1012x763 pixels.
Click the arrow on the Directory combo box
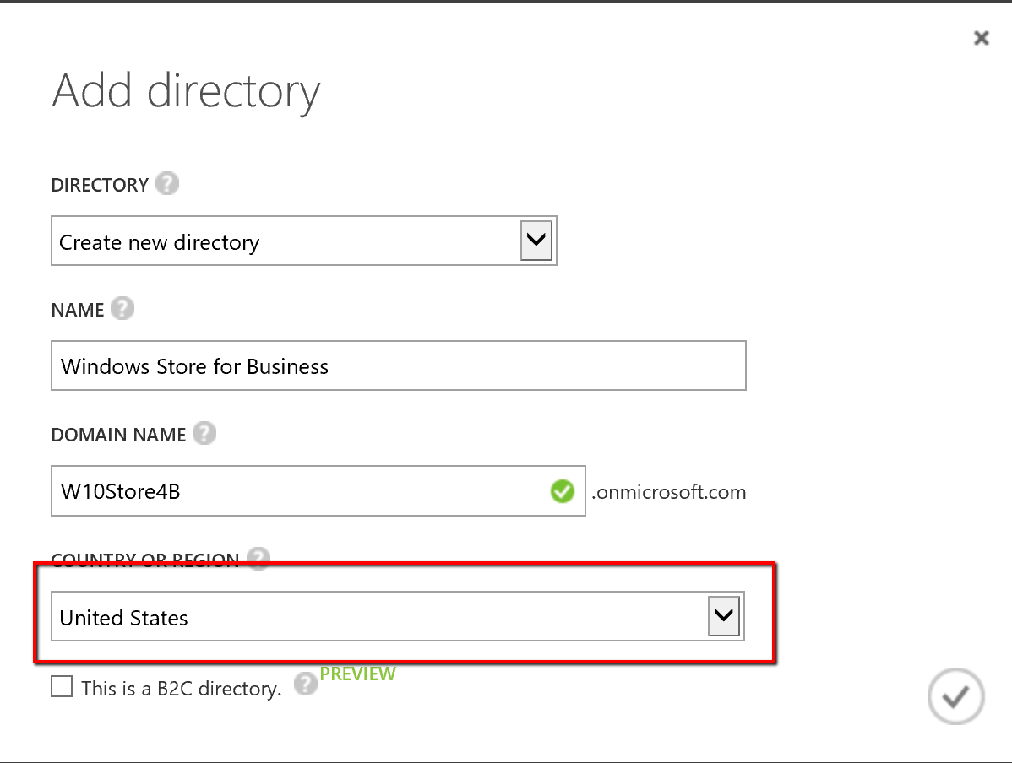(537, 241)
